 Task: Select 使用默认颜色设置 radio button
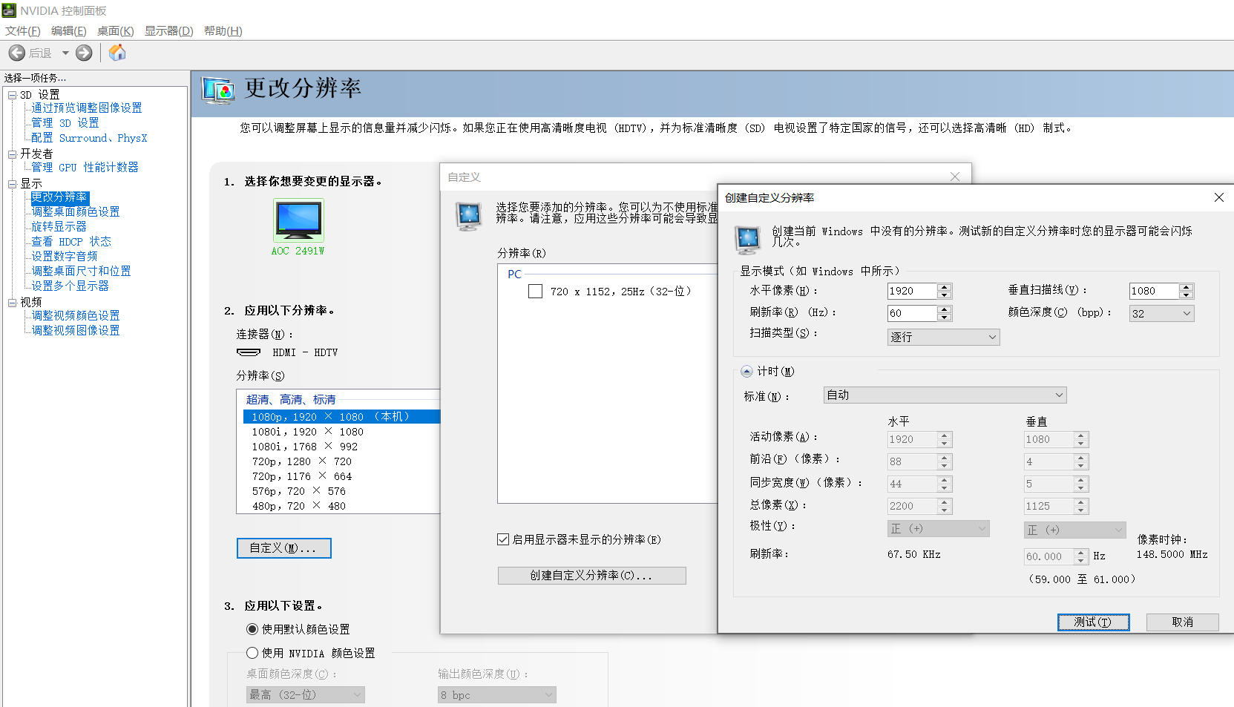pos(252,629)
